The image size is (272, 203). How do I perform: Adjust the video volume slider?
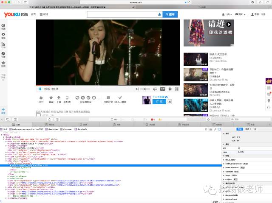click(x=145, y=89)
